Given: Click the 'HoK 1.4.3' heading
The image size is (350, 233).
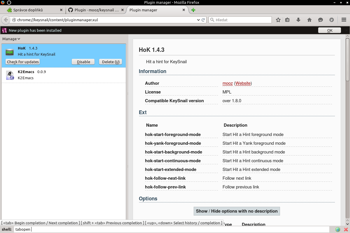Looking at the screenshot, I should tap(152, 50).
